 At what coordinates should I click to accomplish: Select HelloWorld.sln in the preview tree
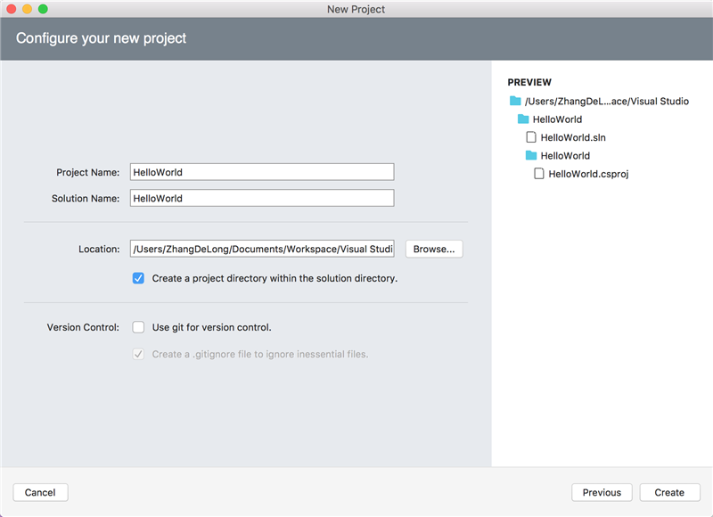pyautogui.click(x=573, y=137)
